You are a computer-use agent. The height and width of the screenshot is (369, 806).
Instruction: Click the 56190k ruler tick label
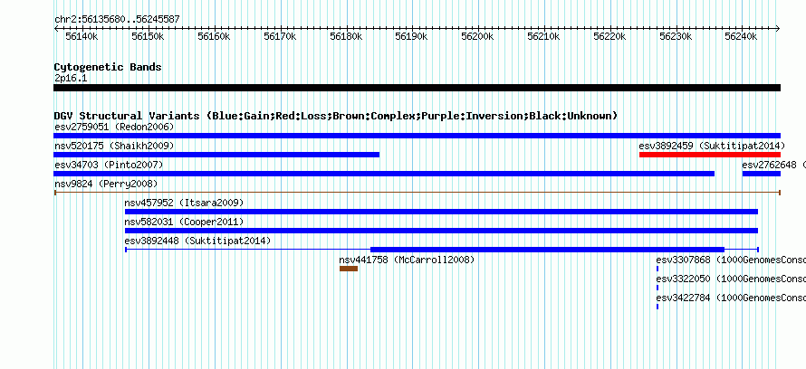click(411, 37)
